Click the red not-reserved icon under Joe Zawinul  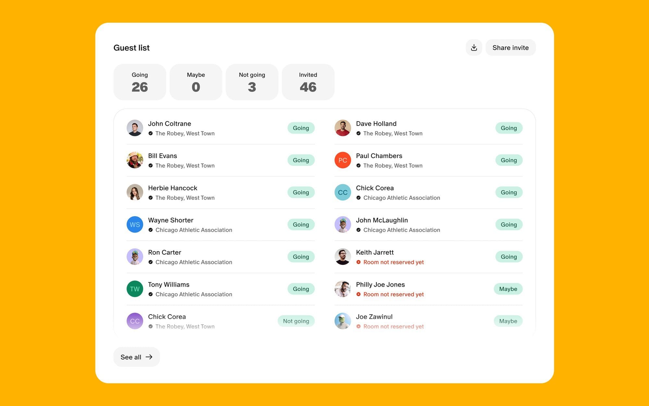[x=358, y=326]
